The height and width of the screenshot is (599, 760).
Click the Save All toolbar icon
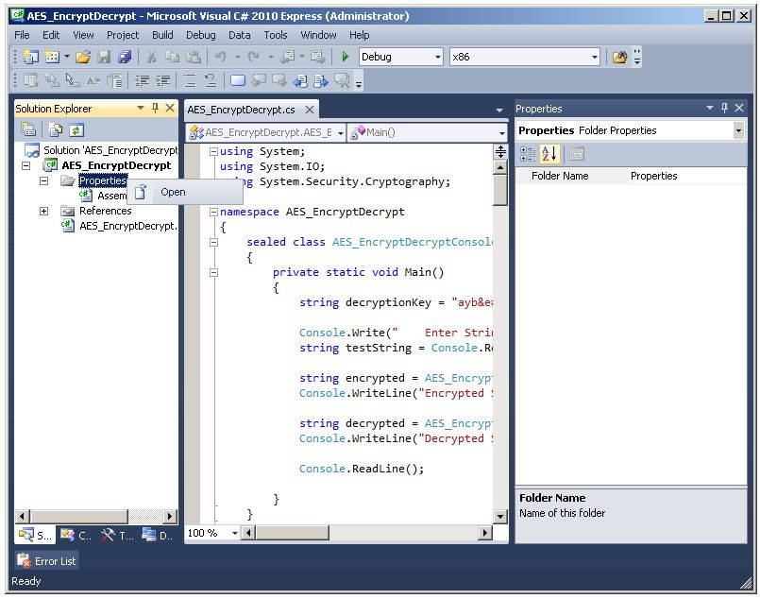point(125,58)
